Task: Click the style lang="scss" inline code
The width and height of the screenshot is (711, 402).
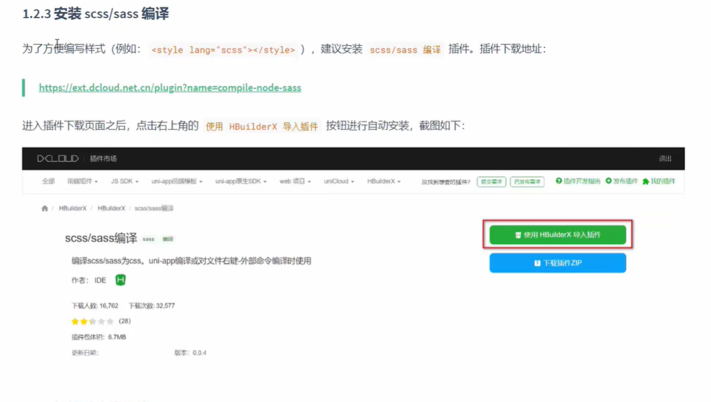Action: click(x=223, y=50)
